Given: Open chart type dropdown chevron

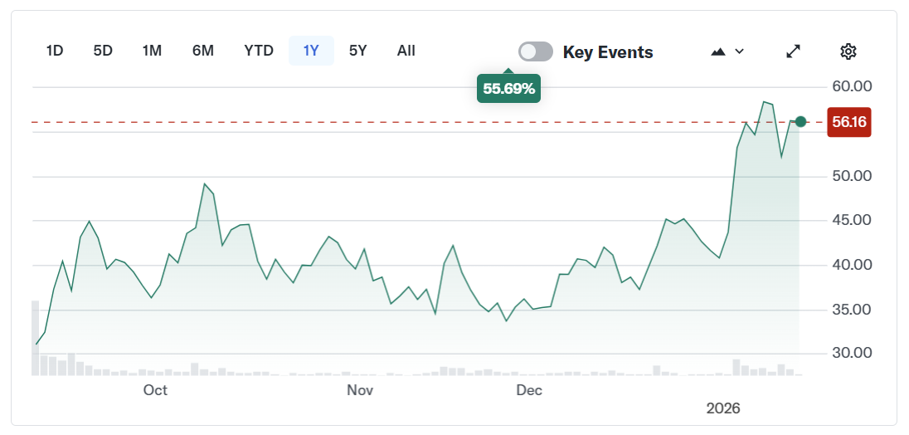Looking at the screenshot, I should [x=740, y=51].
